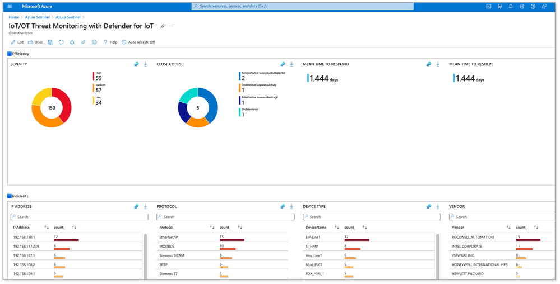This screenshot has height=284, width=560.
Task: Click the toolbar pin icon beside the smiley
Action: pyautogui.click(x=83, y=42)
